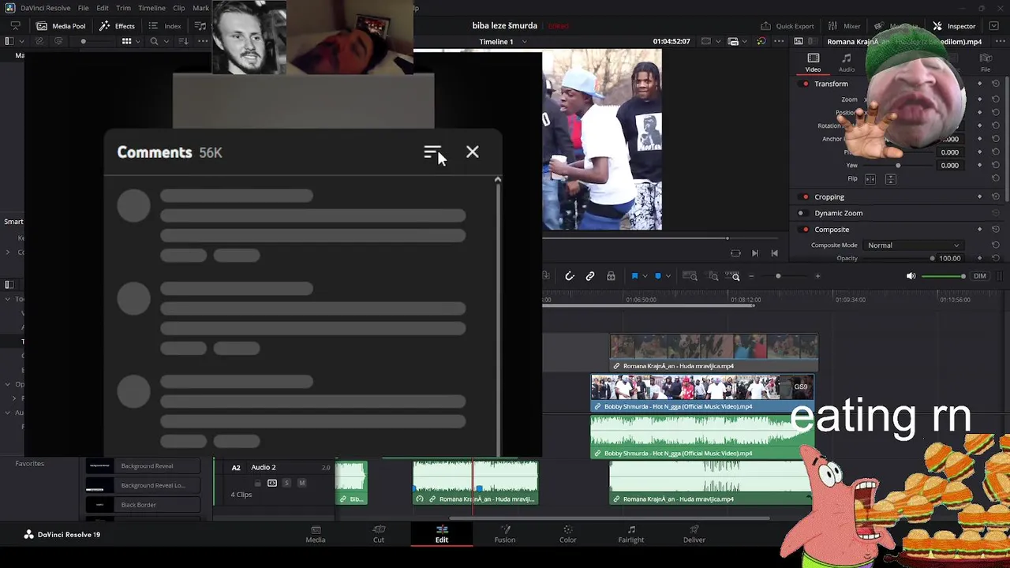Toggle the Index panel
Image resolution: width=1010 pixels, height=568 pixels.
click(165, 26)
